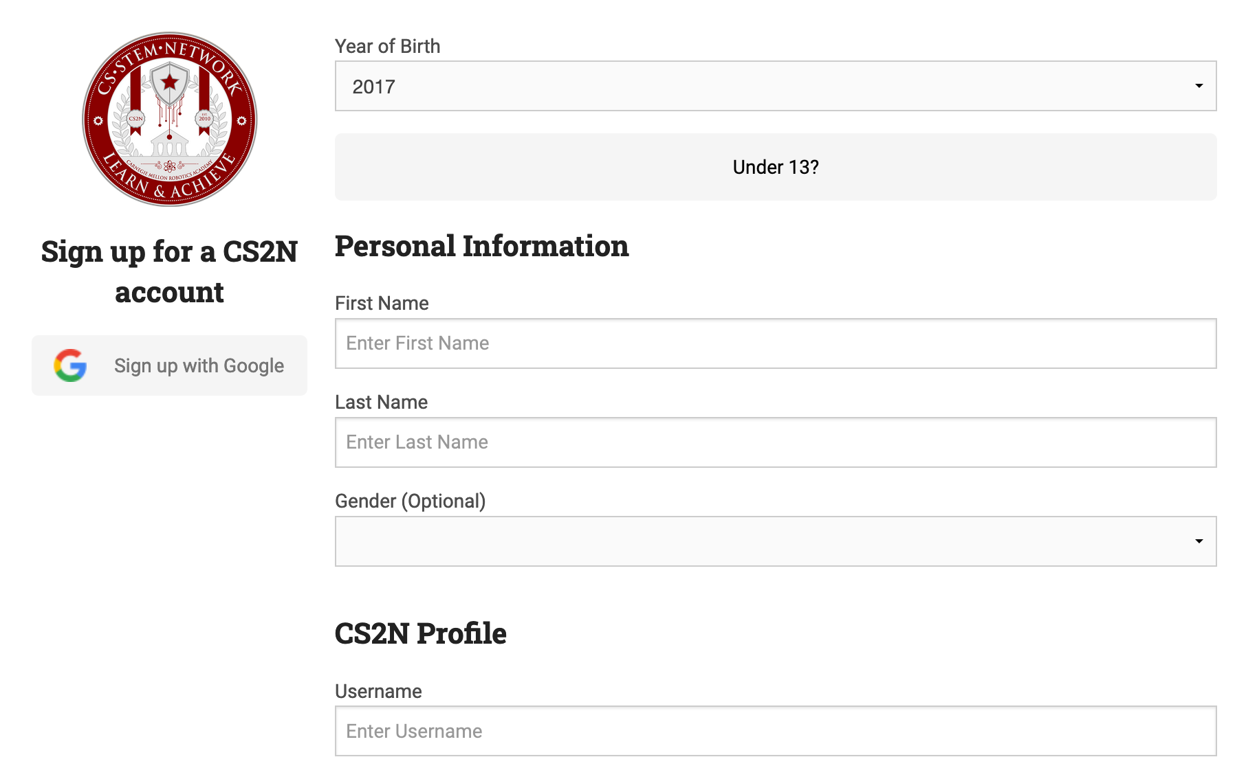The width and height of the screenshot is (1257, 779).
Task: Click the CS-STEM Network logo
Action: (x=169, y=119)
